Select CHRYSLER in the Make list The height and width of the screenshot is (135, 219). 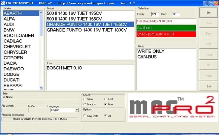point(21,52)
